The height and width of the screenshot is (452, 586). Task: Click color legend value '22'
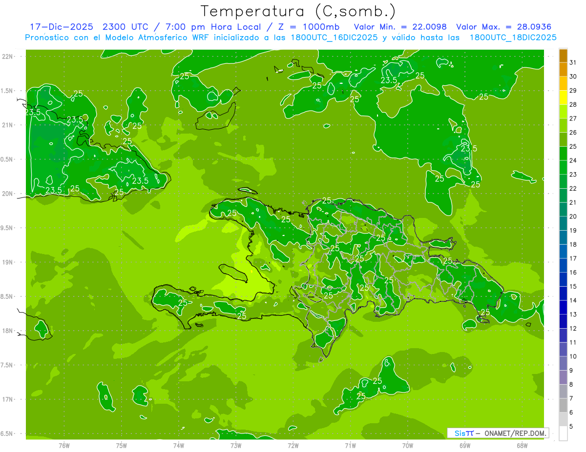coord(573,188)
